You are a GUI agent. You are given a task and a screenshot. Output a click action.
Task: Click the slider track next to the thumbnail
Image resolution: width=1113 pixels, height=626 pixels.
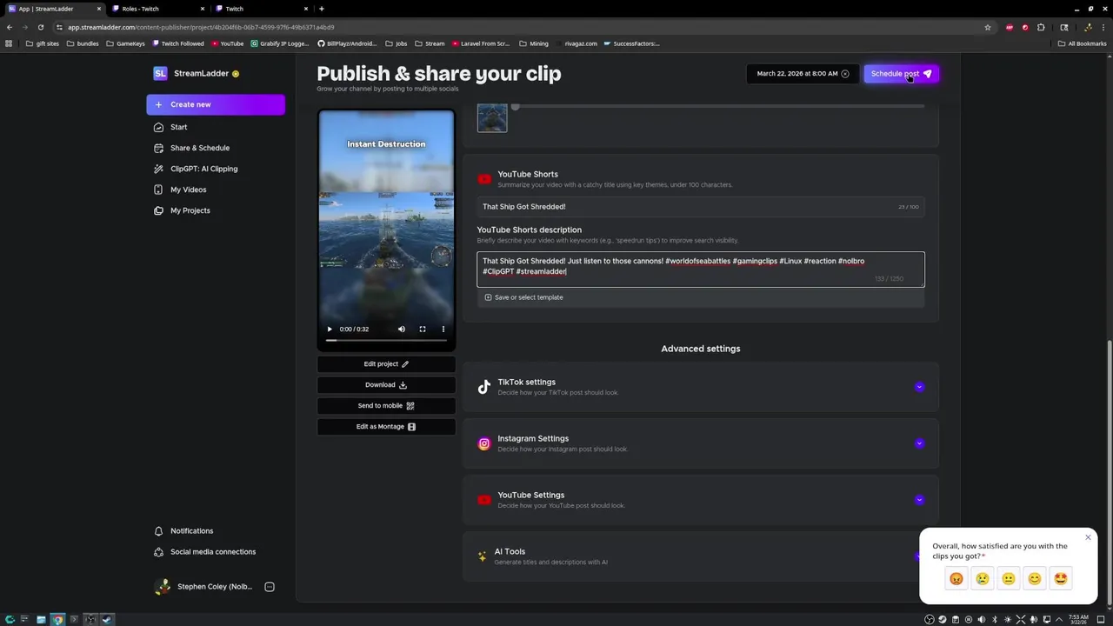tap(718, 107)
